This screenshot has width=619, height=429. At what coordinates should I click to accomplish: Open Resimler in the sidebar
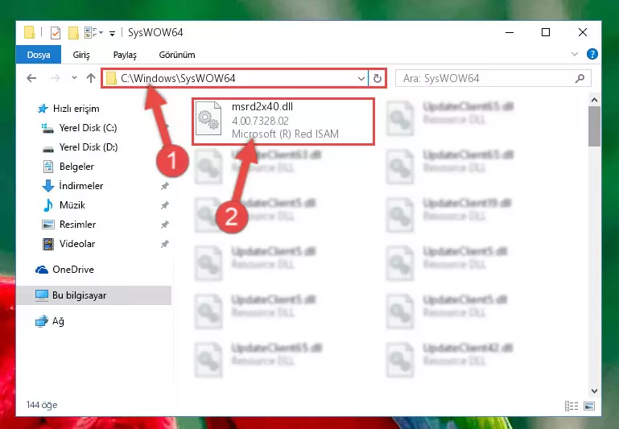point(68,225)
